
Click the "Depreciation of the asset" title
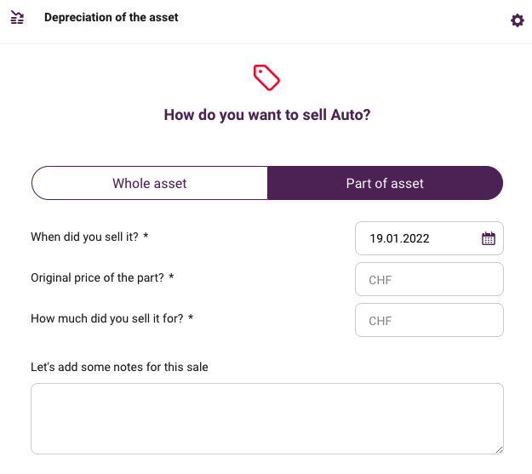[x=112, y=17]
